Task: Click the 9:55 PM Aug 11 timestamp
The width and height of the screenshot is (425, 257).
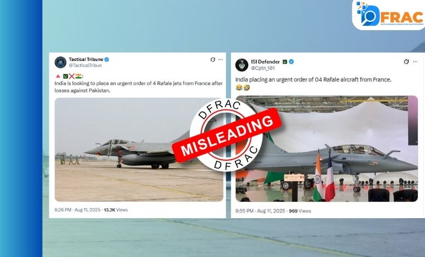Action: [x=260, y=211]
